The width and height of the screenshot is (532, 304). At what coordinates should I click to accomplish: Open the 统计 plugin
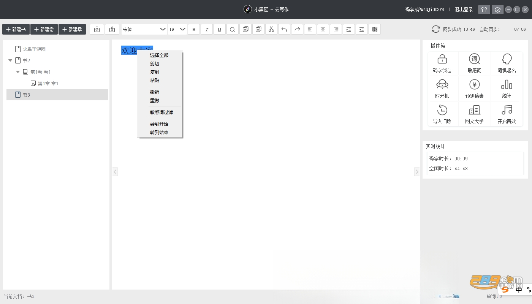coord(507,89)
